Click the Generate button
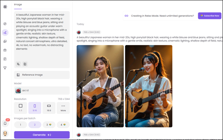The width and height of the screenshot is (223, 140). point(42,135)
